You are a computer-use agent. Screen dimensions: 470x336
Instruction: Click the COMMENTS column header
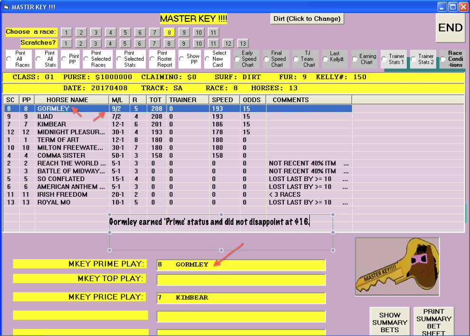[309, 100]
